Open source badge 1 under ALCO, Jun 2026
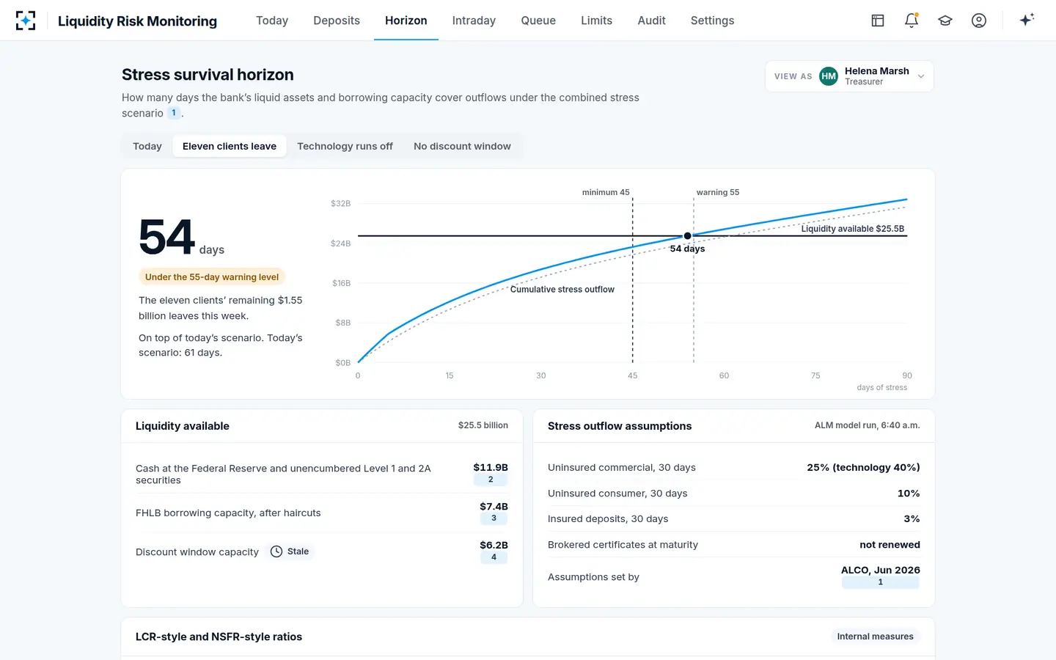The image size is (1056, 660). click(x=881, y=582)
